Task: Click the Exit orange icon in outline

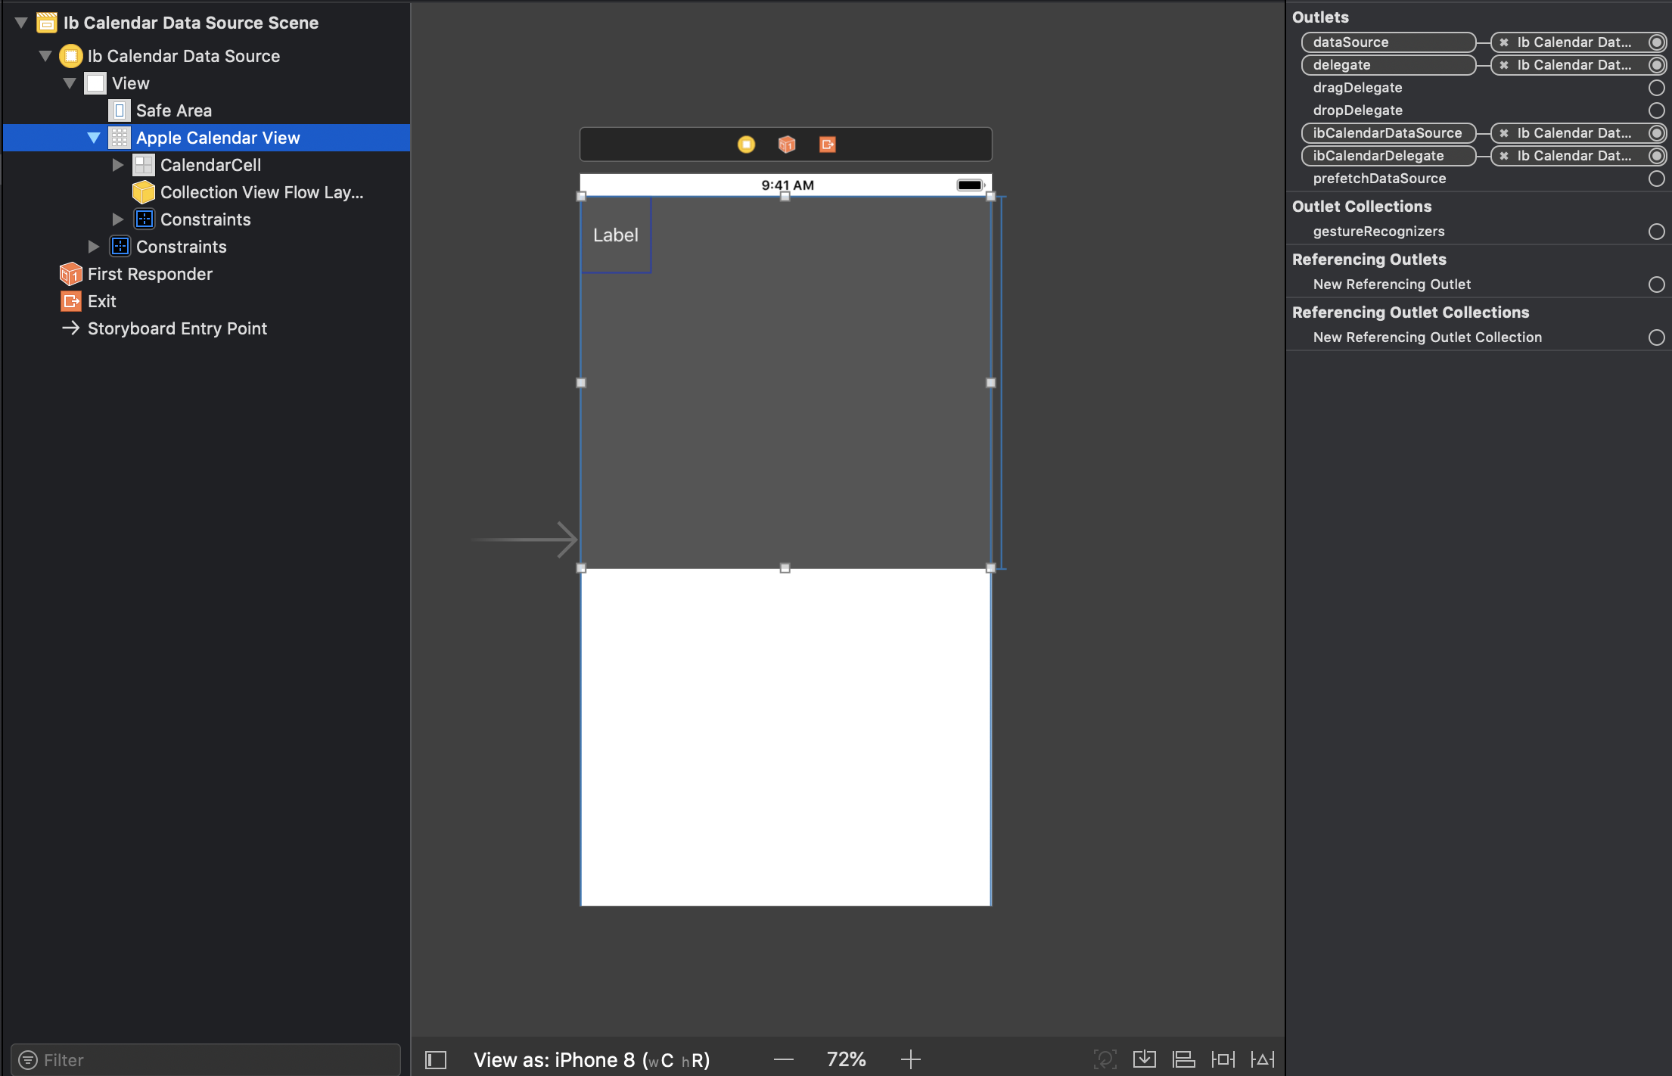Action: (x=70, y=301)
